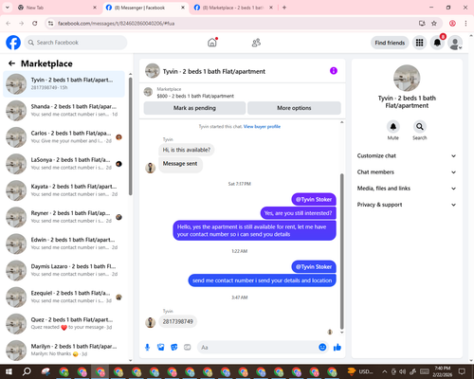Switch to the New Tab browser tab

pos(57,8)
